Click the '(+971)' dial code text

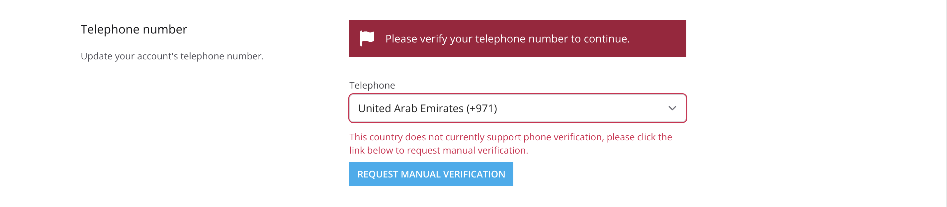[481, 108]
